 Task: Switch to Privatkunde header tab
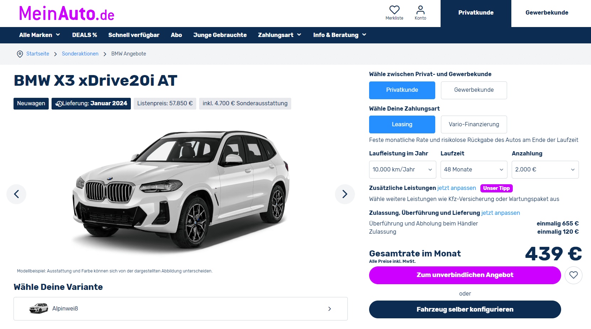476,13
